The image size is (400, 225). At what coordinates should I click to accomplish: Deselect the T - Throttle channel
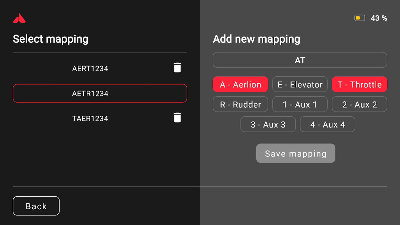(359, 84)
